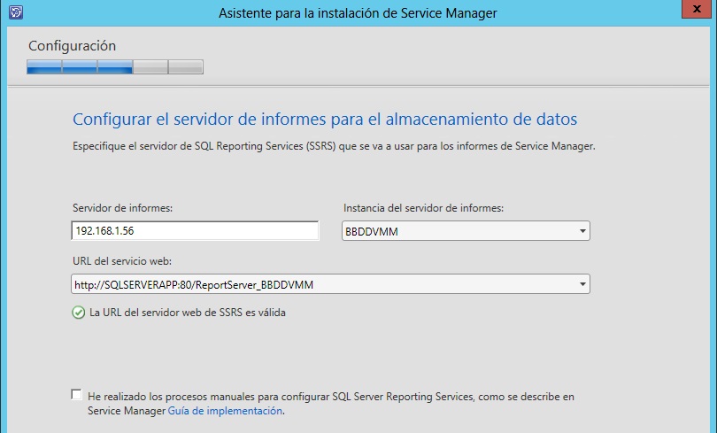
Task: Click the 'Configurar el servidor de informes' heading
Action: (324, 119)
